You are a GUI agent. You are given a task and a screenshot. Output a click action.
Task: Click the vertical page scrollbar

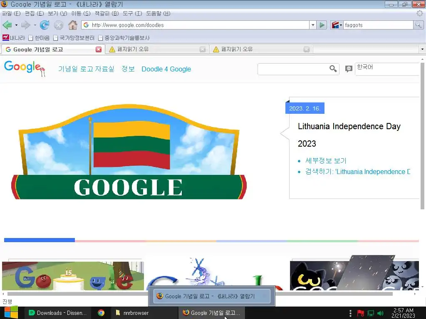click(x=422, y=136)
